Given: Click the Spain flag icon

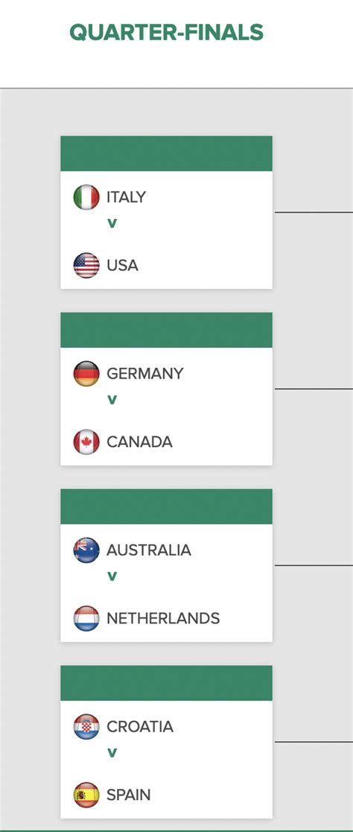Looking at the screenshot, I should click(86, 796).
